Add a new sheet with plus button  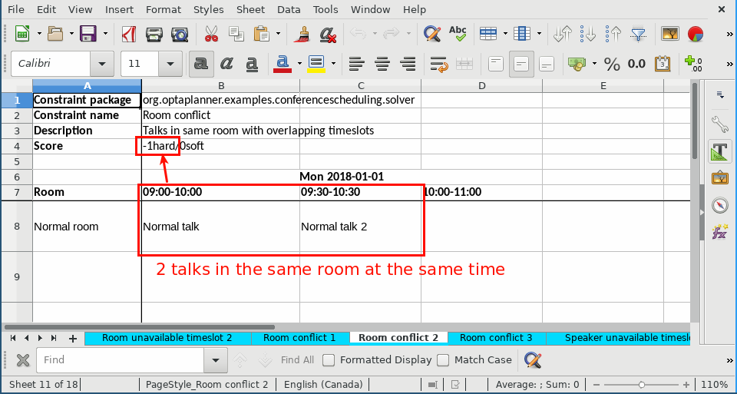pos(73,338)
